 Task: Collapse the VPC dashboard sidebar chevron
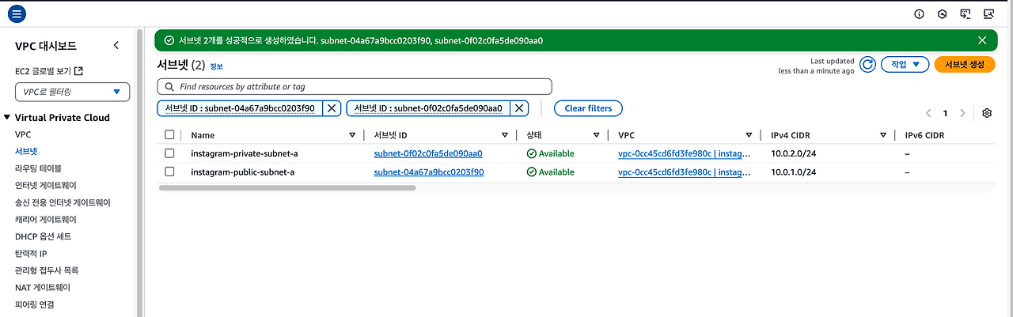[x=116, y=46]
